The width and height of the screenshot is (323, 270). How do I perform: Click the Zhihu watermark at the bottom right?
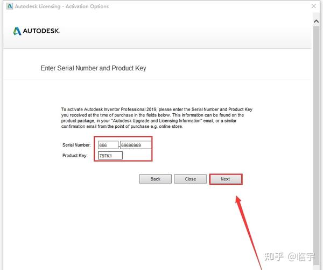pyautogui.click(x=290, y=257)
